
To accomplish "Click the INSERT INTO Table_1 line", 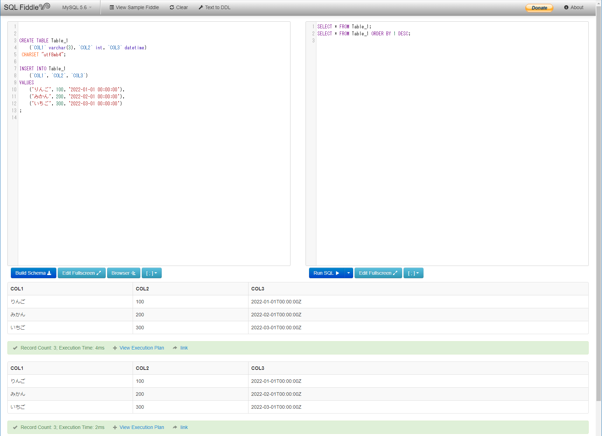I will click(42, 69).
